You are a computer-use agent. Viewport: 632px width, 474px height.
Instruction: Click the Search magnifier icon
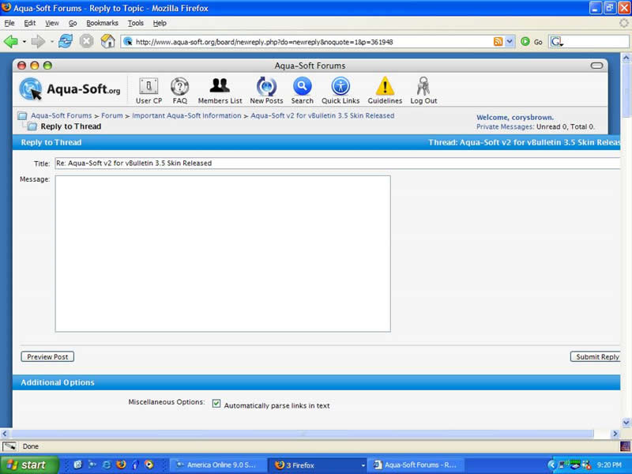(302, 86)
